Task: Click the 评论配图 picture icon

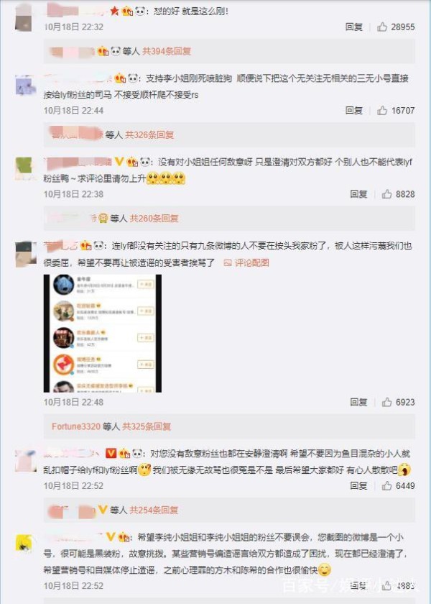Action: click(228, 262)
